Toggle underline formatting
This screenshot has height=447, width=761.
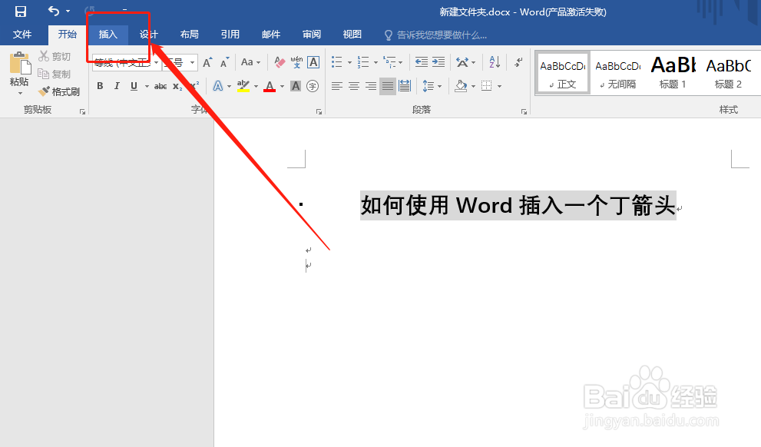tap(134, 86)
